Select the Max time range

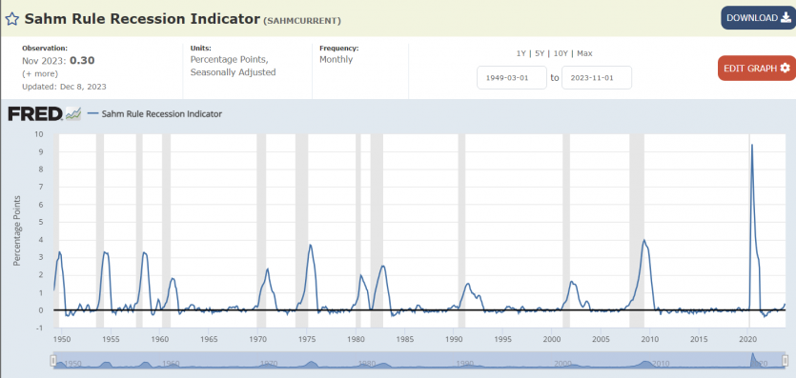pos(584,53)
